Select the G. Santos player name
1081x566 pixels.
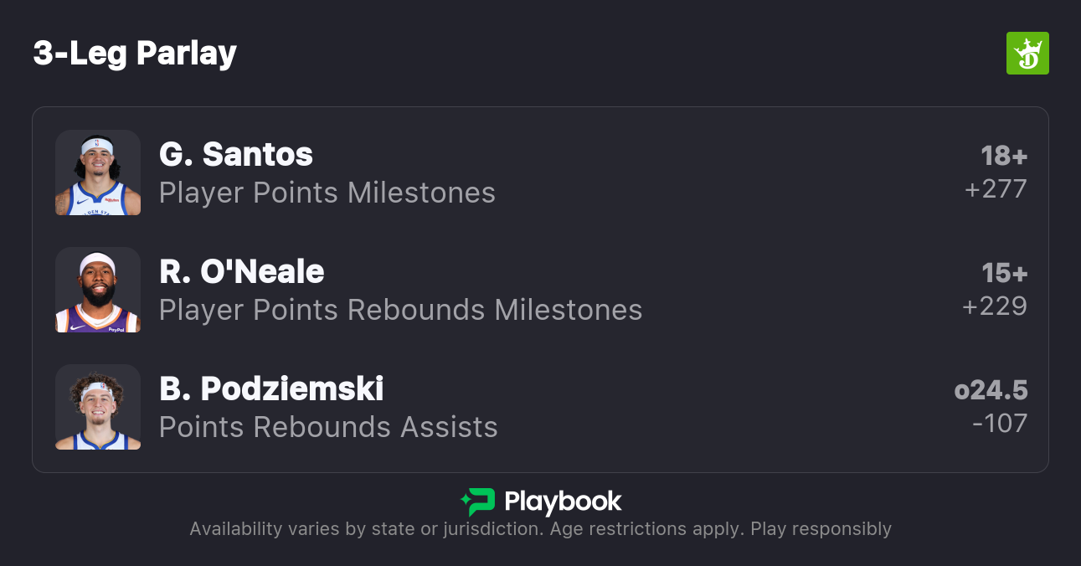pos(236,154)
